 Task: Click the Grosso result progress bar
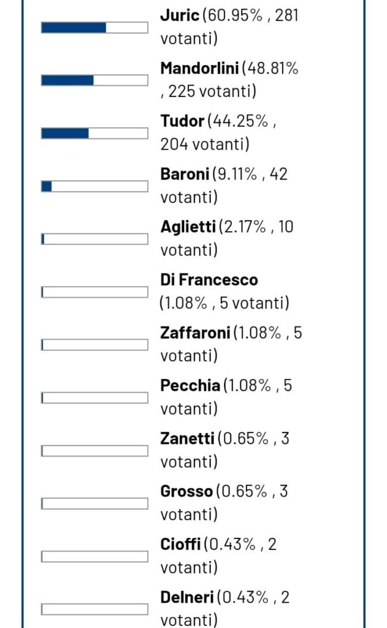coord(94,504)
